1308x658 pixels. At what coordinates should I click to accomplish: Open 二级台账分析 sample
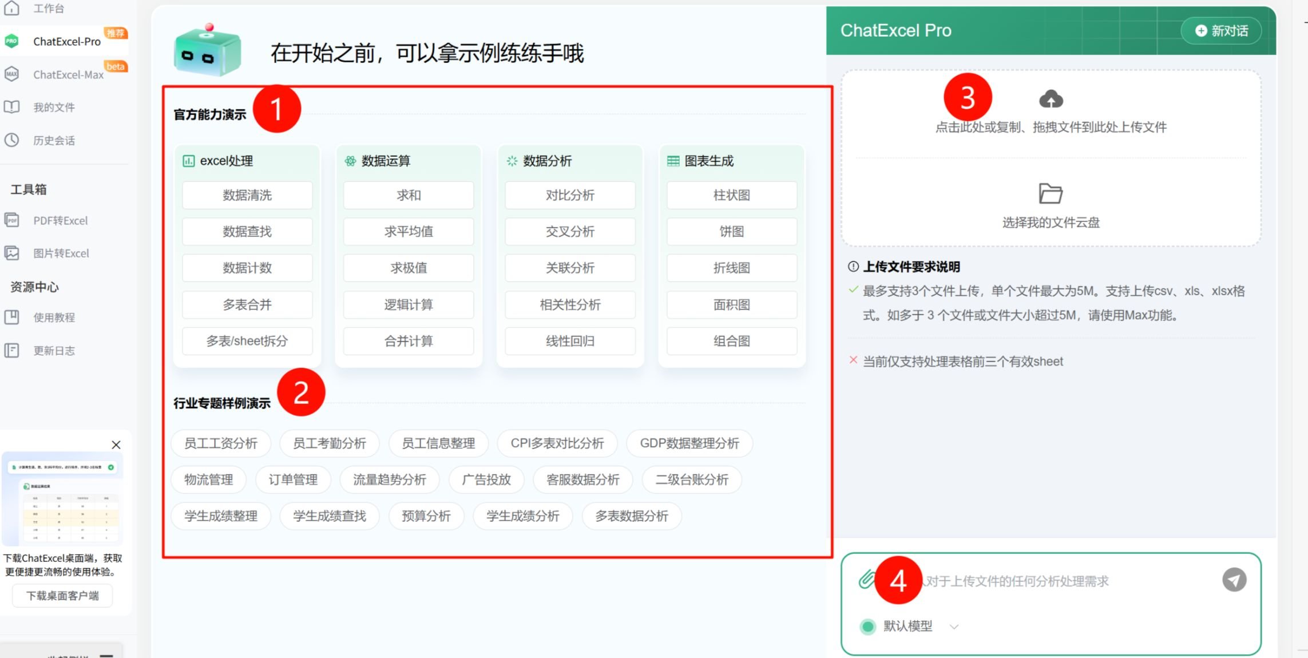coord(692,479)
